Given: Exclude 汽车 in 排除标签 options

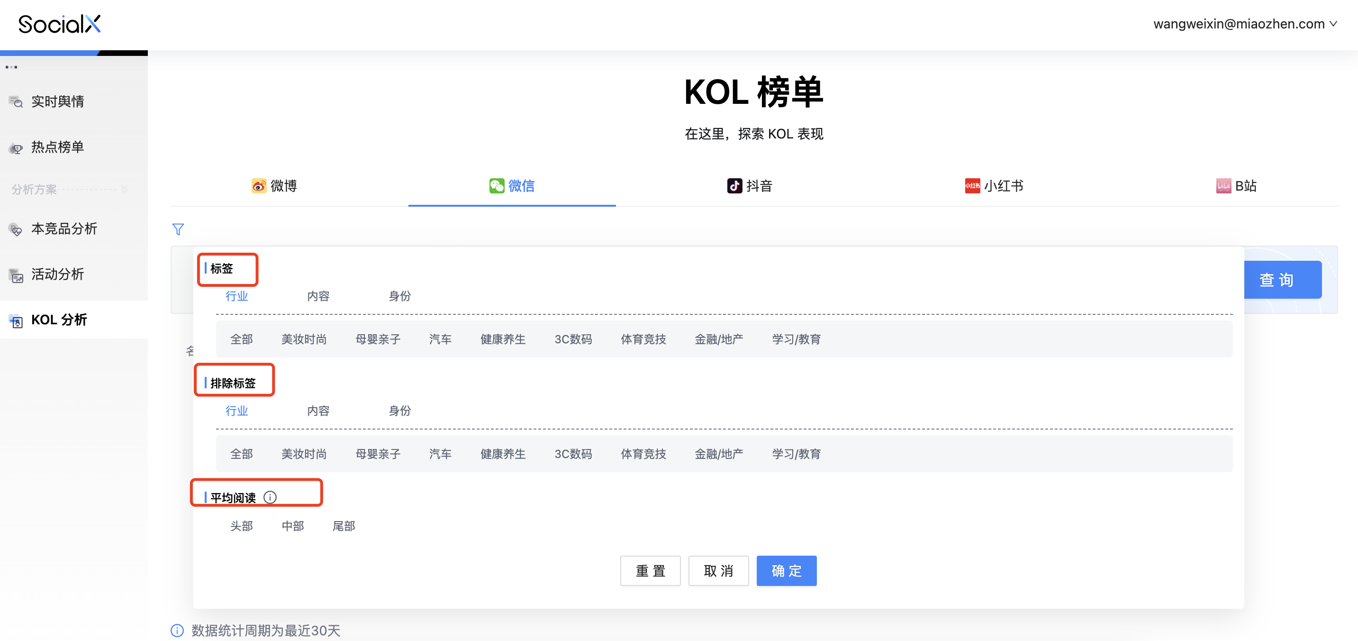Looking at the screenshot, I should point(440,454).
